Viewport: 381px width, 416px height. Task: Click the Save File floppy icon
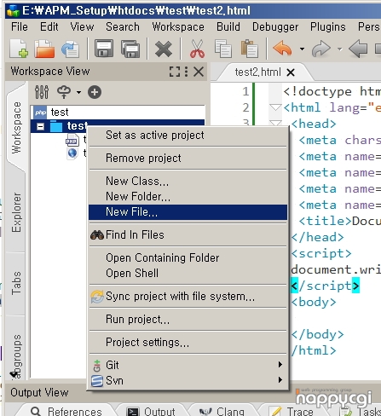pos(104,49)
